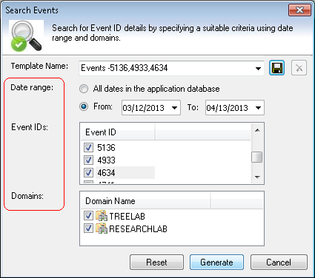Select the From date range radio button
315x278 pixels.
[x=84, y=106]
